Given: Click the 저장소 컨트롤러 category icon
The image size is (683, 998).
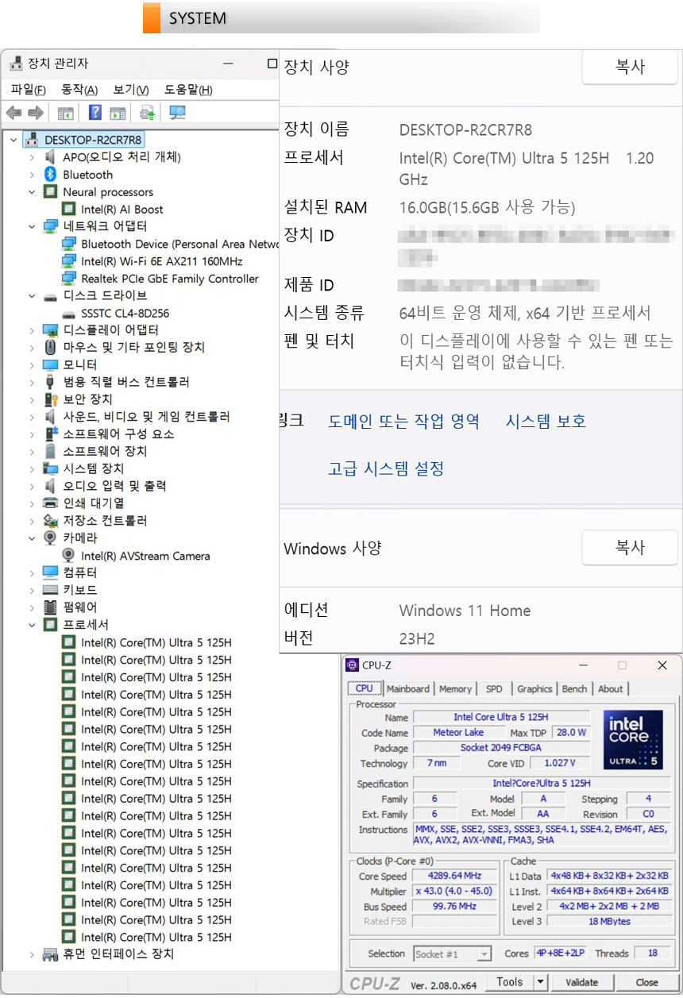Looking at the screenshot, I should click(50, 521).
